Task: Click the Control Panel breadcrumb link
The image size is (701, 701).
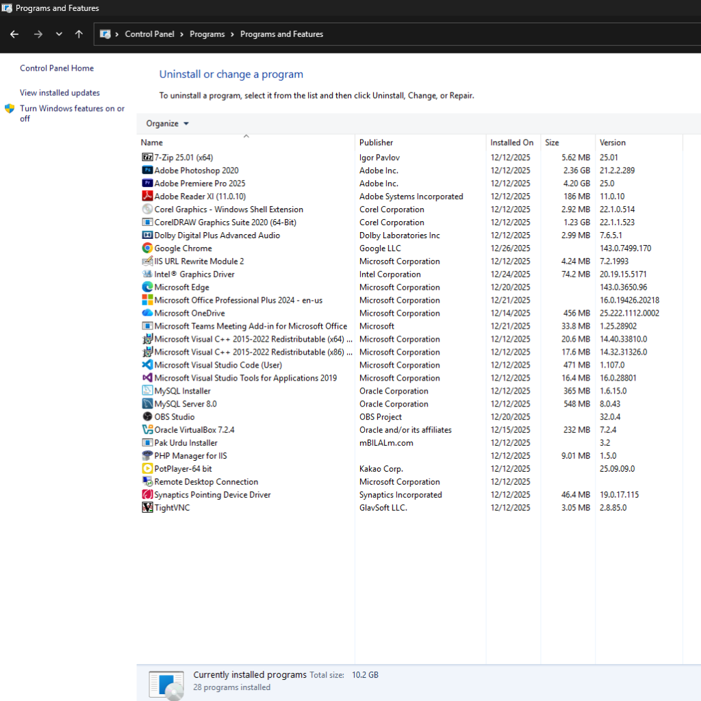Action: pos(150,34)
